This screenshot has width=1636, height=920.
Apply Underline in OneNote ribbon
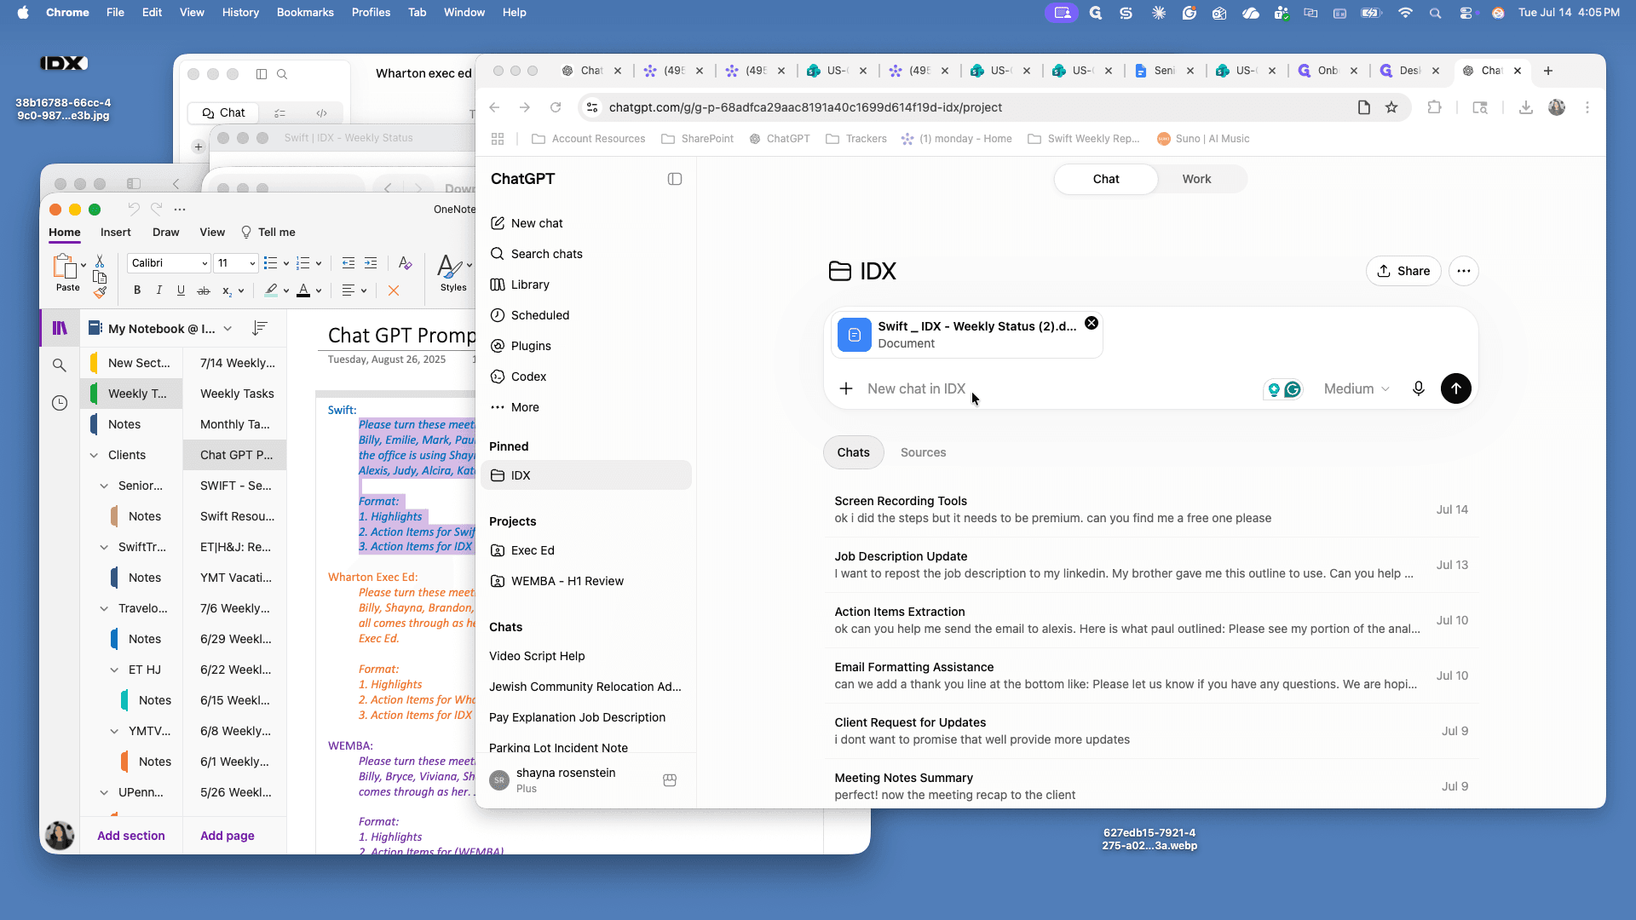coord(181,290)
